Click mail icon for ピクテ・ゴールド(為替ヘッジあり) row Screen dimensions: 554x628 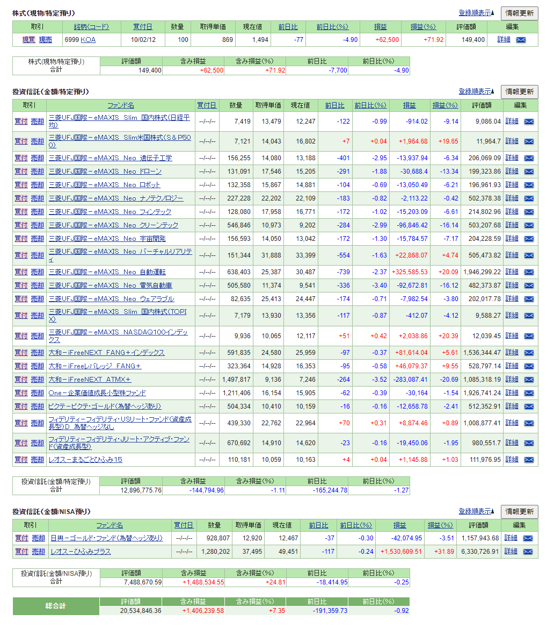[529, 406]
